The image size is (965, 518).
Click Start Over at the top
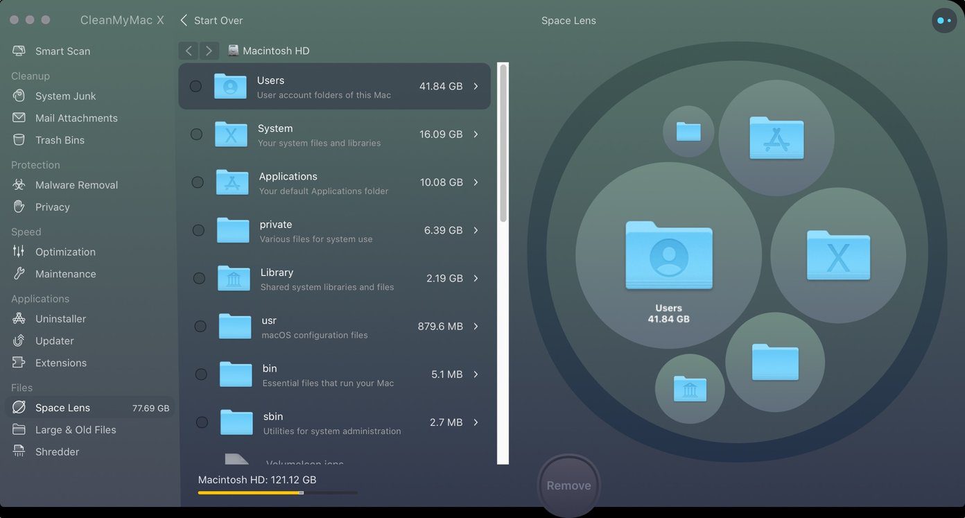click(x=211, y=21)
